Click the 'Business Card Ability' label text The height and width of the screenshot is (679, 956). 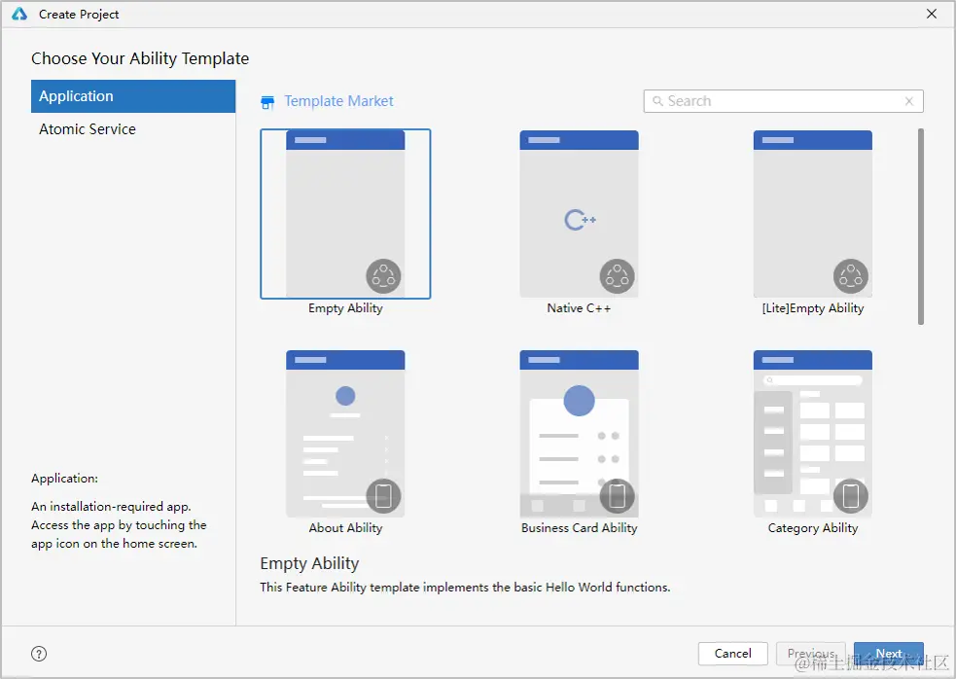tap(580, 527)
